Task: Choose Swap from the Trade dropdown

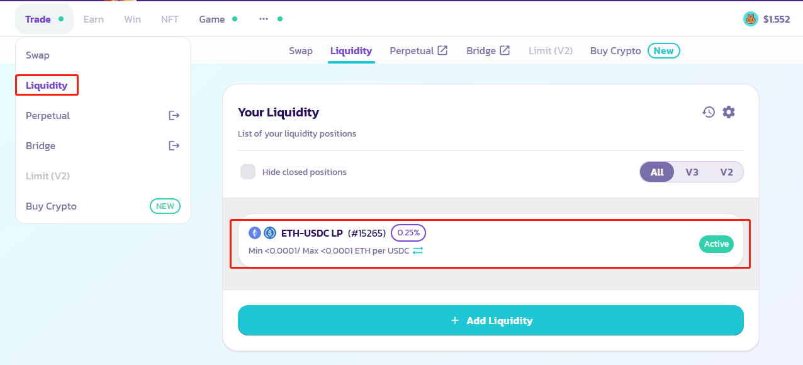Action: (x=38, y=55)
